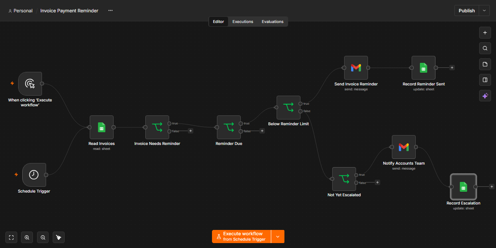
Task: Select the Notify Accounts Team Gmail node
Action: tap(404, 147)
